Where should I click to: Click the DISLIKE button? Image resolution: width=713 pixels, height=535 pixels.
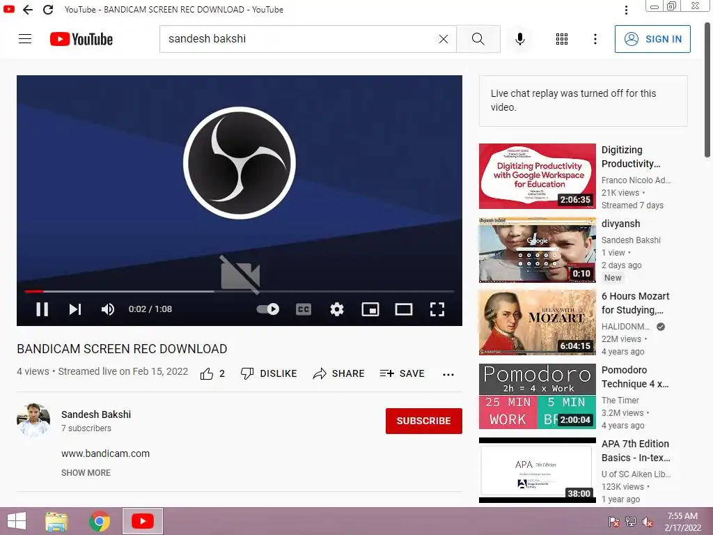click(x=269, y=374)
